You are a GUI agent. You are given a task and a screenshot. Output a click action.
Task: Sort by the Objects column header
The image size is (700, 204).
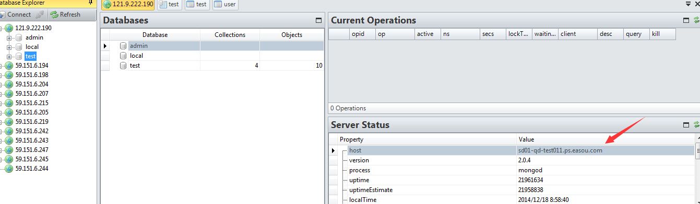[x=291, y=35]
